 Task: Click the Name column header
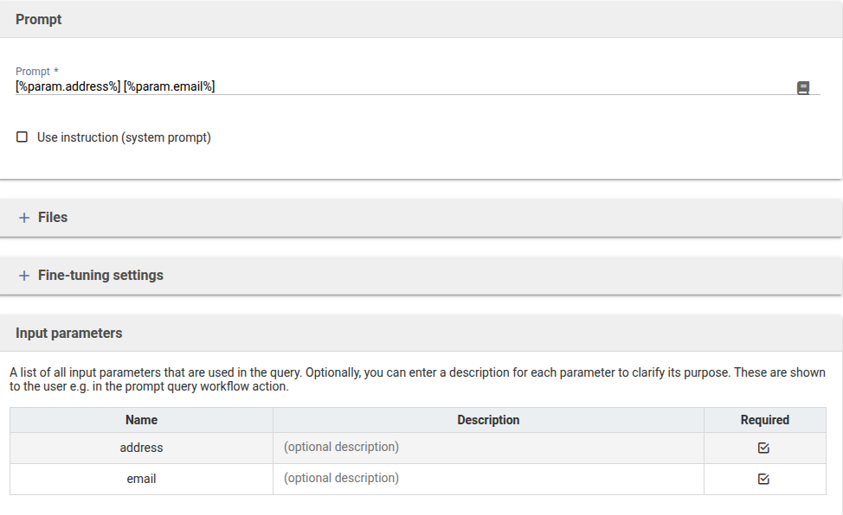click(141, 420)
